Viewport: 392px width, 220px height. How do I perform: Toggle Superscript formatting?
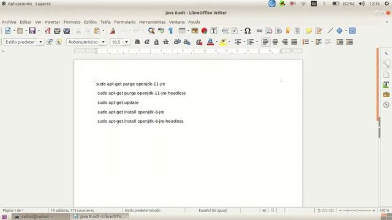(x=177, y=42)
